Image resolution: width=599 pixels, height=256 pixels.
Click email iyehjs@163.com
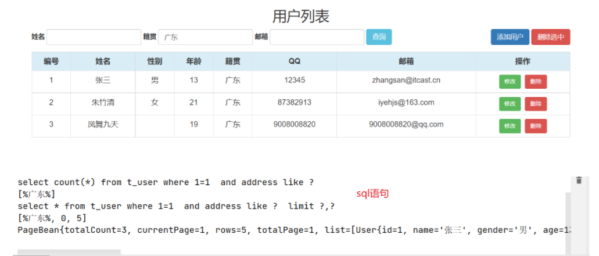(406, 102)
